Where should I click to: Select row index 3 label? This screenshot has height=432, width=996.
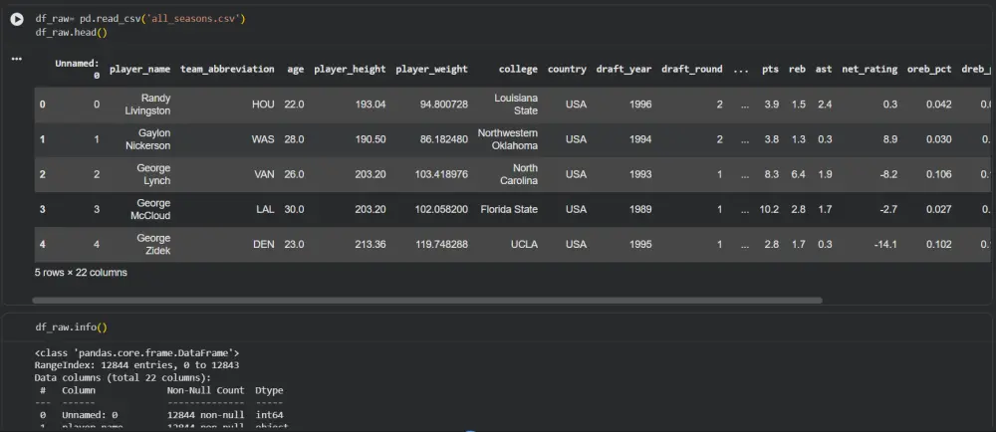click(x=43, y=209)
